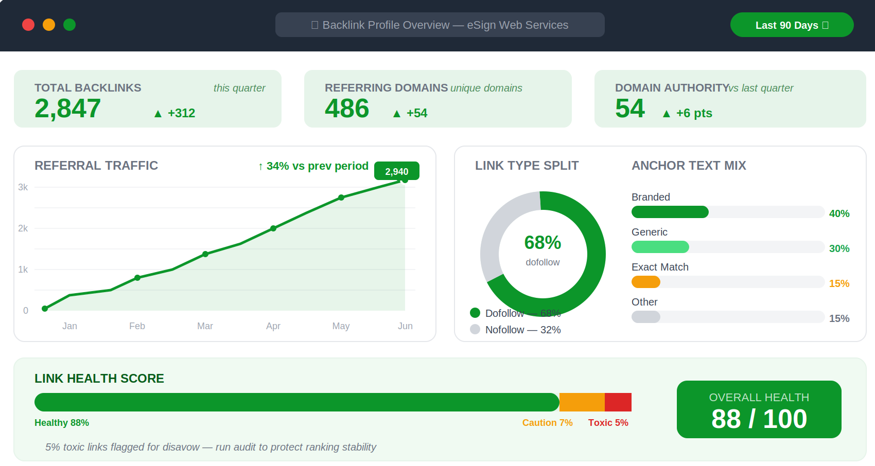Click the orange minimize window dot
This screenshot has width=875, height=466.
[49, 25]
